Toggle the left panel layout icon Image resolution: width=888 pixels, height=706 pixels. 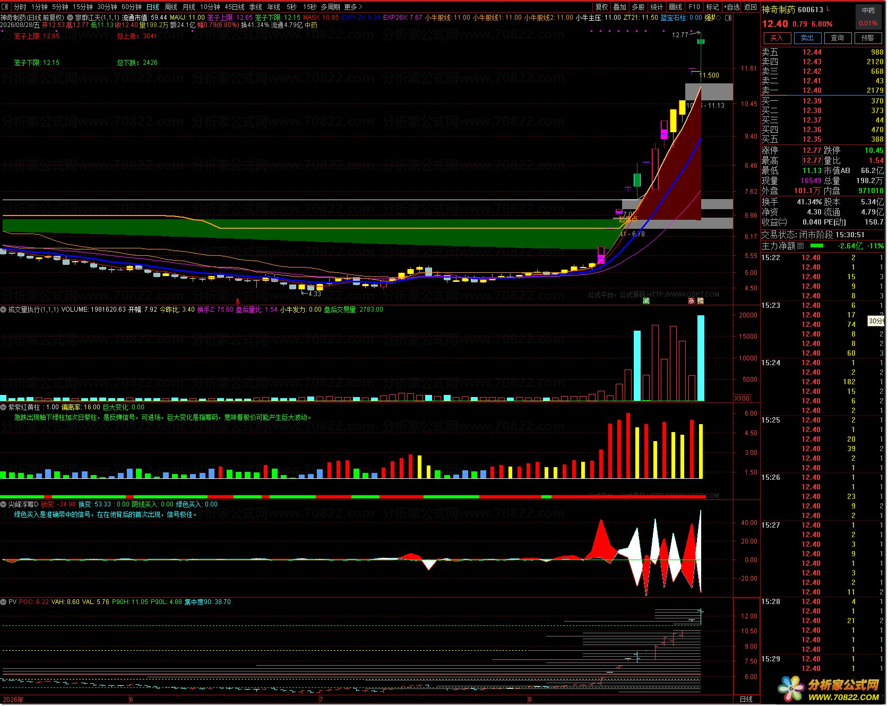[5, 7]
